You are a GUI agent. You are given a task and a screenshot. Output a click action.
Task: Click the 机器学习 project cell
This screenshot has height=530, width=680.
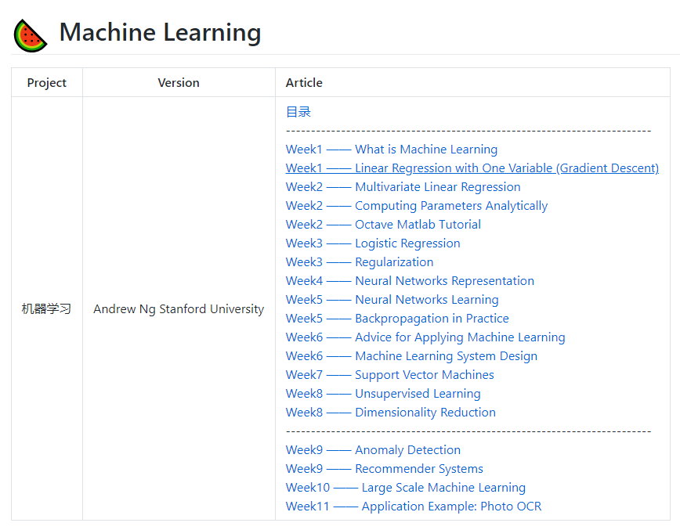pyautogui.click(x=46, y=309)
